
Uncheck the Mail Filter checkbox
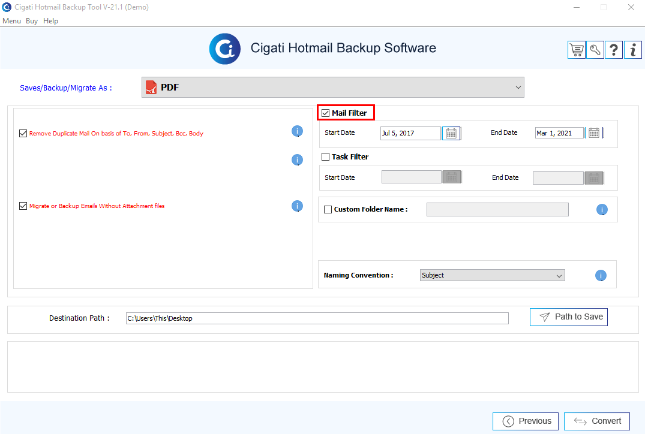pyautogui.click(x=325, y=113)
